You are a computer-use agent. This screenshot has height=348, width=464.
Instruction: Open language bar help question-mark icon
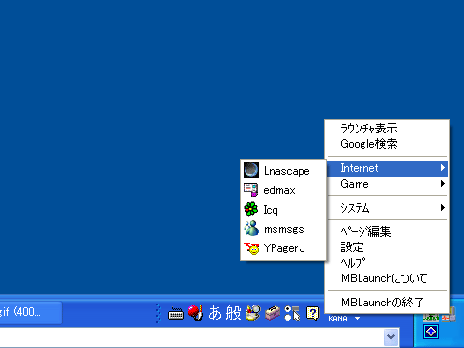click(x=312, y=313)
